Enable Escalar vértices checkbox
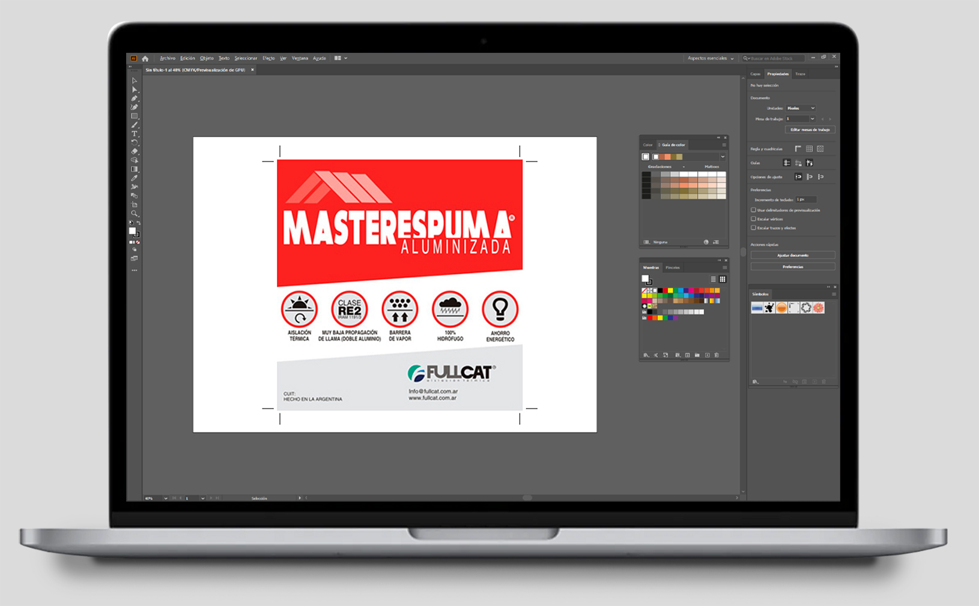The image size is (979, 606). [x=753, y=219]
